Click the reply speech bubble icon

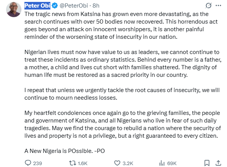pyautogui.click(x=28, y=163)
